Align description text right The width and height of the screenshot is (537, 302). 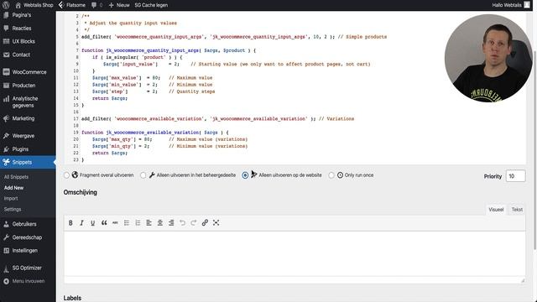click(x=171, y=222)
